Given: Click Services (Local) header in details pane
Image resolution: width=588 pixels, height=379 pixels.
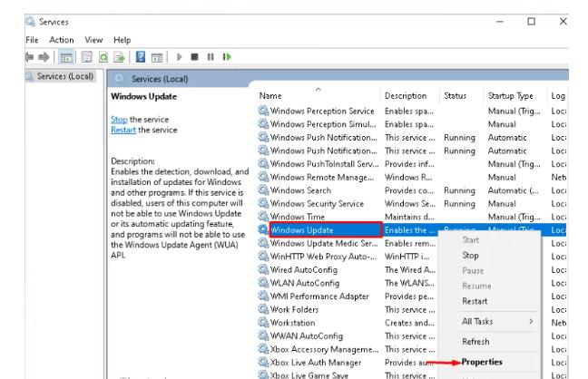Looking at the screenshot, I should (160, 79).
